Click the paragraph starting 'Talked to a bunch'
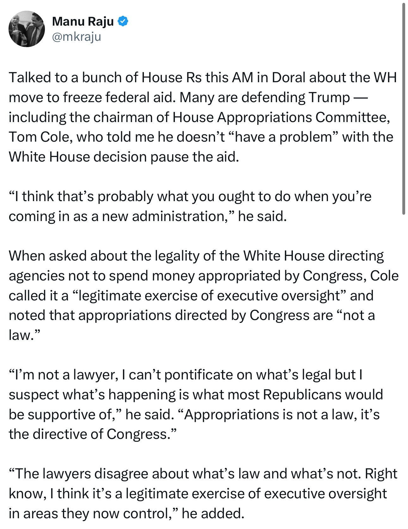This screenshot has height=529, width=408. click(202, 117)
